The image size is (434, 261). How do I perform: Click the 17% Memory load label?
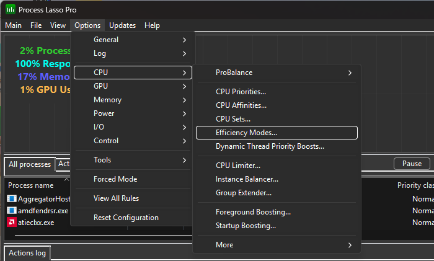(44, 77)
